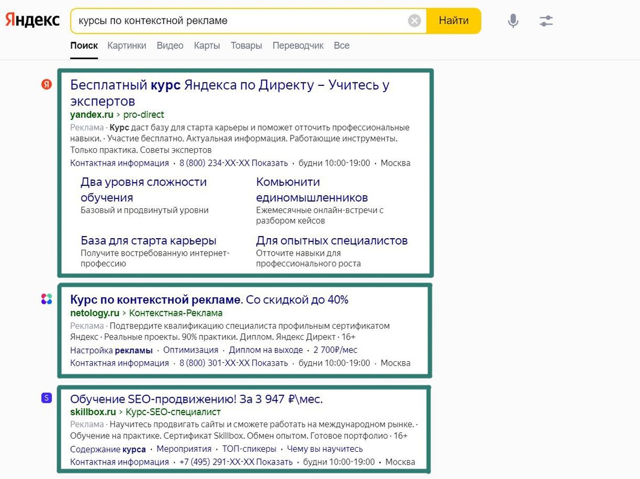Show the 8 (800) 301 phone number
Screen dimensions: 640x479
pyautogui.click(x=234, y=363)
